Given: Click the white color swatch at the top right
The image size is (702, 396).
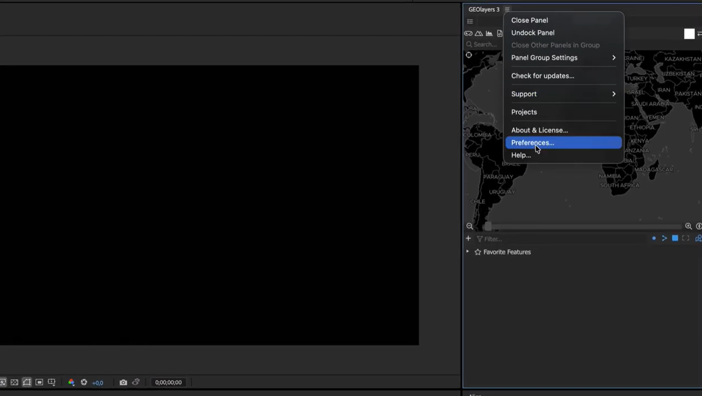Looking at the screenshot, I should (689, 34).
